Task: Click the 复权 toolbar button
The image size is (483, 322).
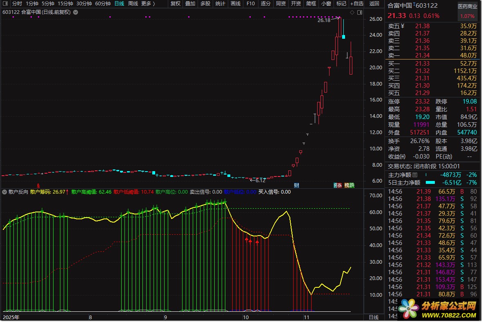Action: click(x=175, y=4)
